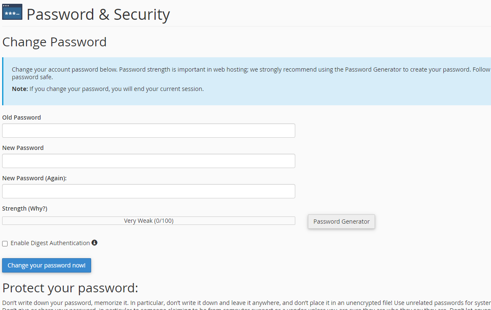Focus the Old Password input field
The height and width of the screenshot is (310, 491).
(148, 131)
